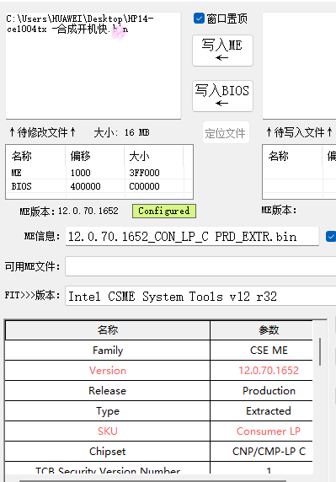Image resolution: width=336 pixels, height=482 pixels.
Task: Toggle the checkbox beside the ME信息 field
Action: pyautogui.click(x=331, y=237)
